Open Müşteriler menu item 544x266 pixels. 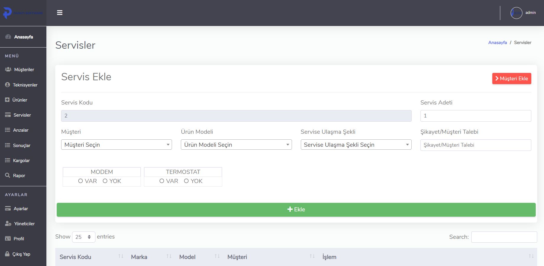(24, 70)
